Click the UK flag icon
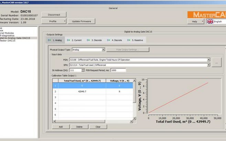Image resolution: width=226 pixels, height=141 pixels. [210, 21]
